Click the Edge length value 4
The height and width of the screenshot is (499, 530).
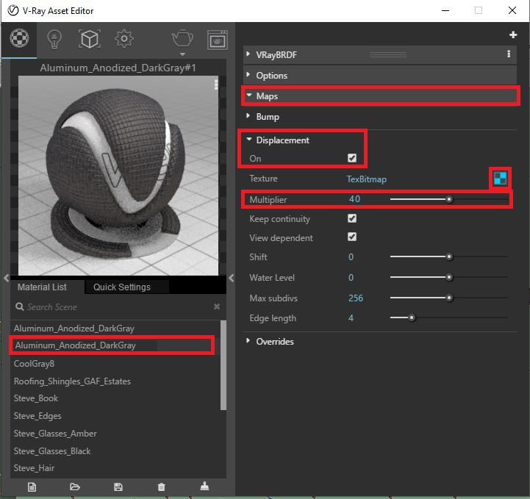tap(351, 318)
